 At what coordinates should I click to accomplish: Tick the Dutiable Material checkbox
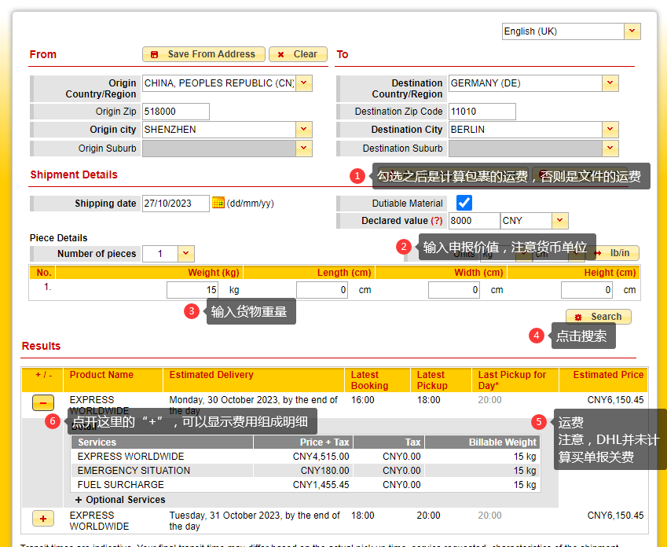click(464, 203)
